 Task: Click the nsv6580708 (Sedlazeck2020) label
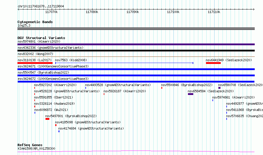tap(240, 85)
